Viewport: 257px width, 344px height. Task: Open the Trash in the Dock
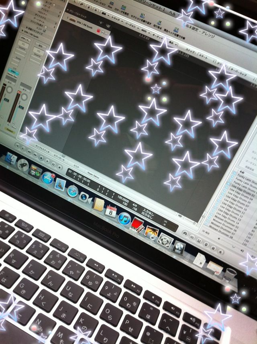(230, 274)
